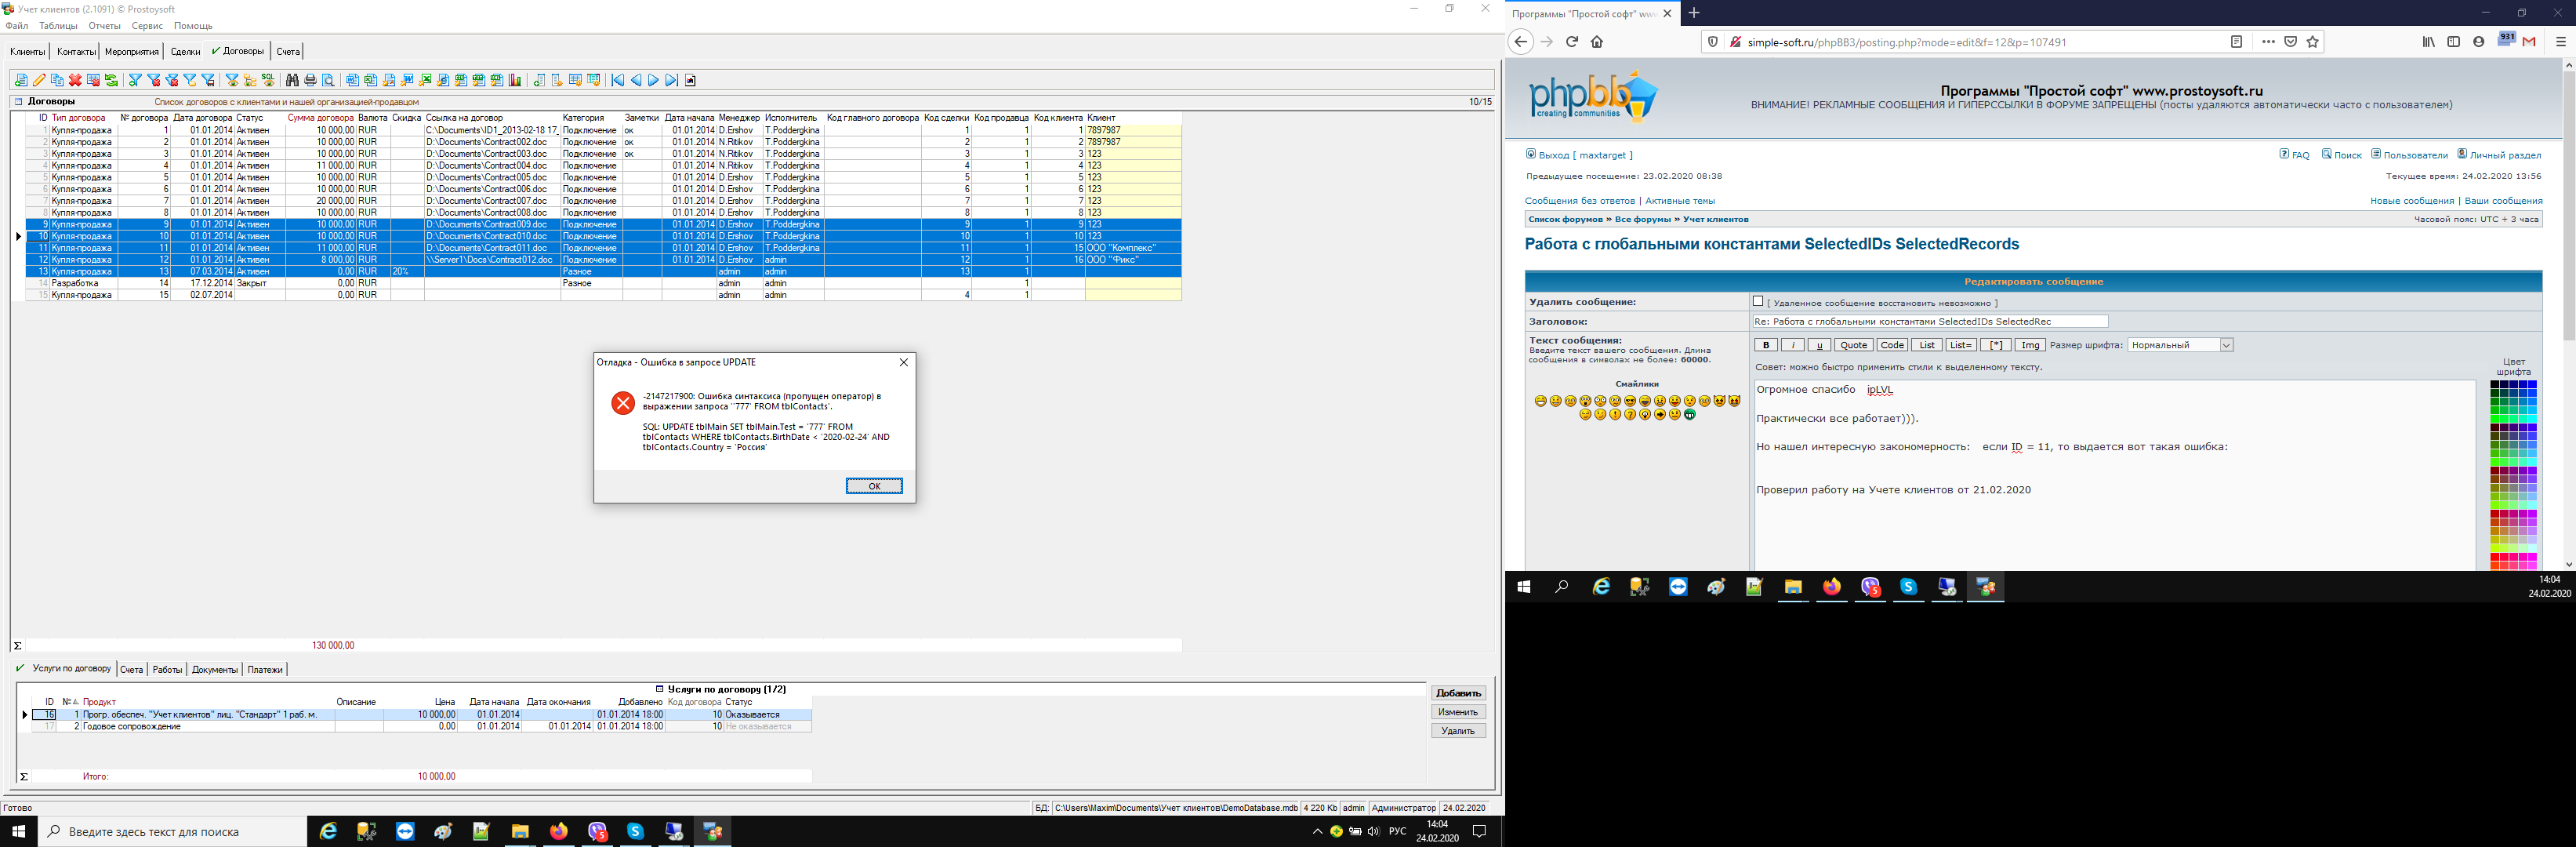
Task: Open the 'Отчеты' menu
Action: pyautogui.click(x=104, y=26)
